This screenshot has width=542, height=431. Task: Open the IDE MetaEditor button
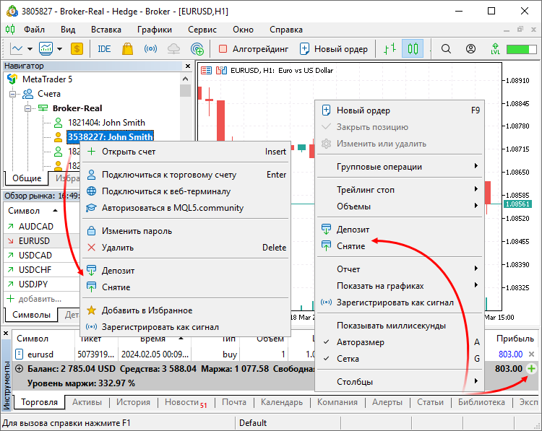104,48
